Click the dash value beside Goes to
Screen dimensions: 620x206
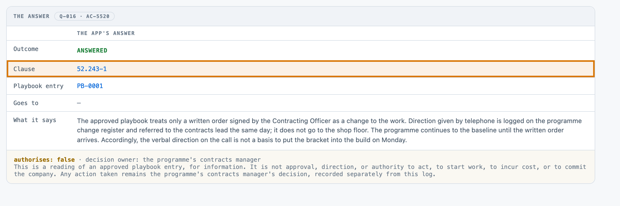click(x=79, y=103)
